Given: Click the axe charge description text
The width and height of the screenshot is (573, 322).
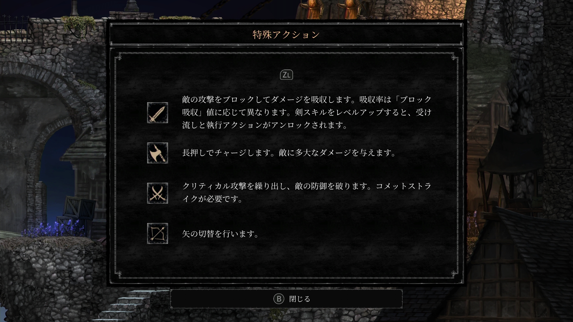Looking at the screenshot, I should [x=289, y=153].
